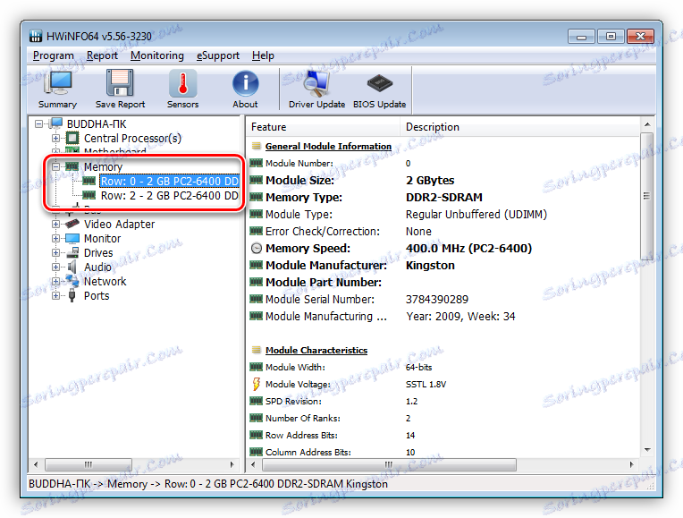Select Row: 0 - 2 GB PC2-6400 memory entry
Viewport: 683px width, 518px height.
pyautogui.click(x=170, y=181)
